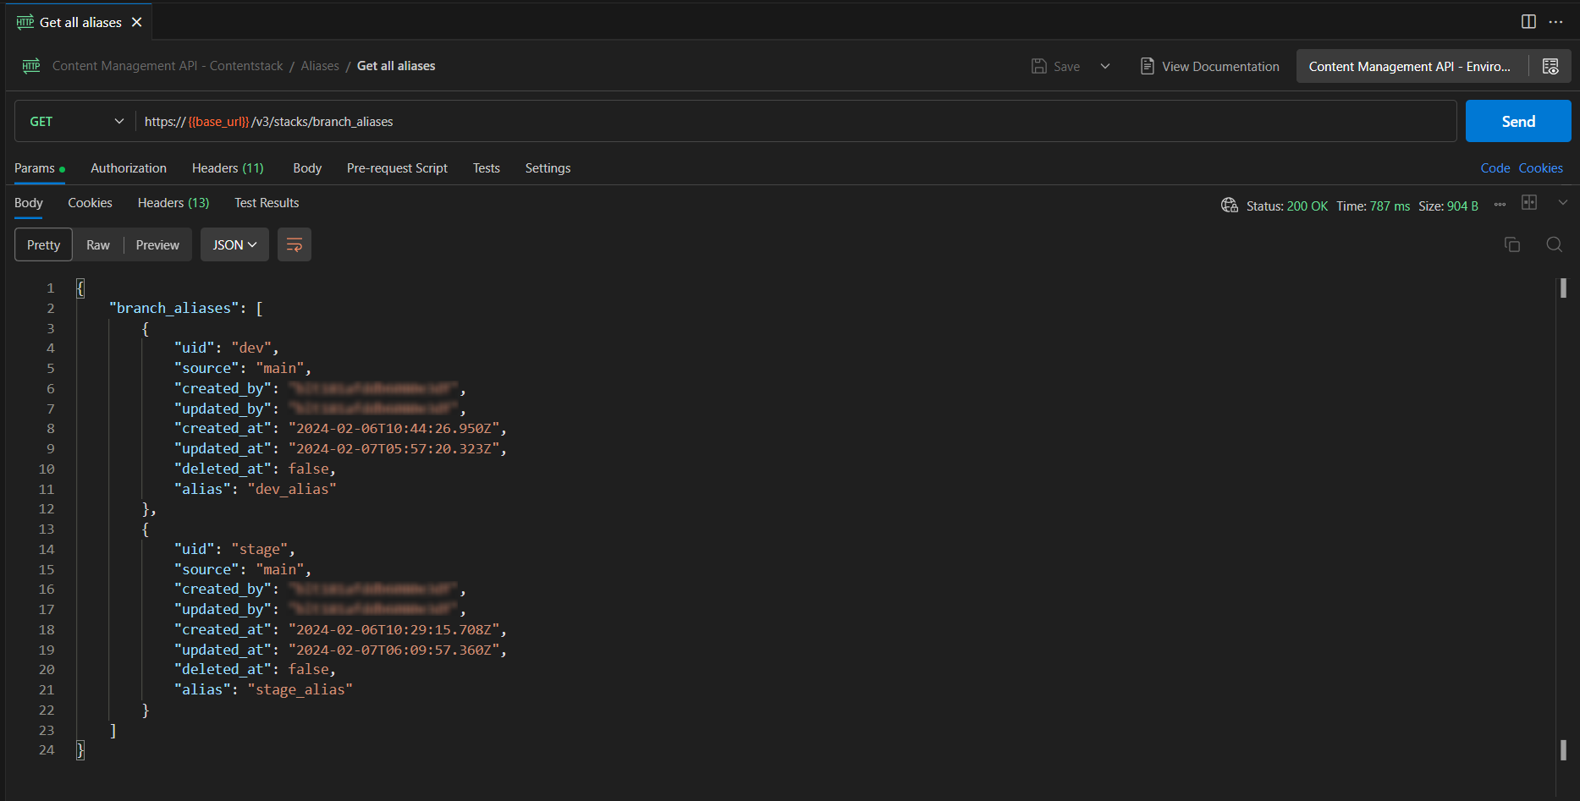The height and width of the screenshot is (801, 1580).
Task: Click the "dev_alias" value
Action: coord(292,489)
